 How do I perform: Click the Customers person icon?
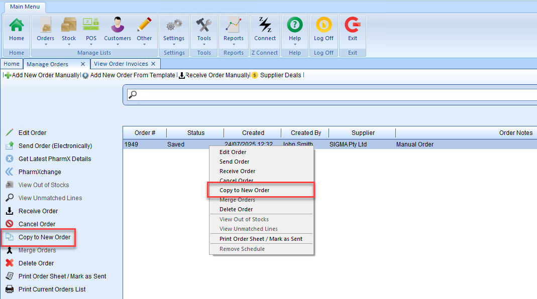[x=118, y=25]
